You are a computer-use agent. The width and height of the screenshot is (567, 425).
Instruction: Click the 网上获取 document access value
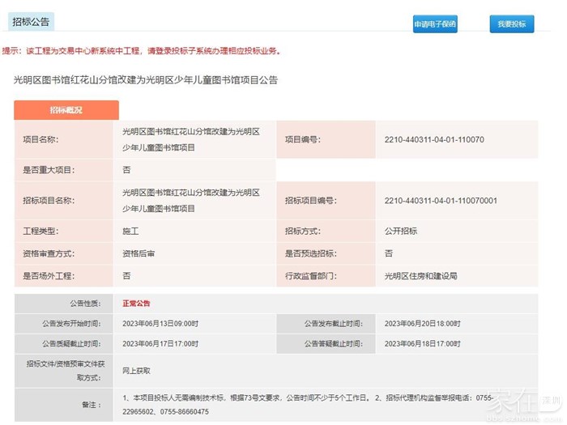pyautogui.click(x=136, y=370)
